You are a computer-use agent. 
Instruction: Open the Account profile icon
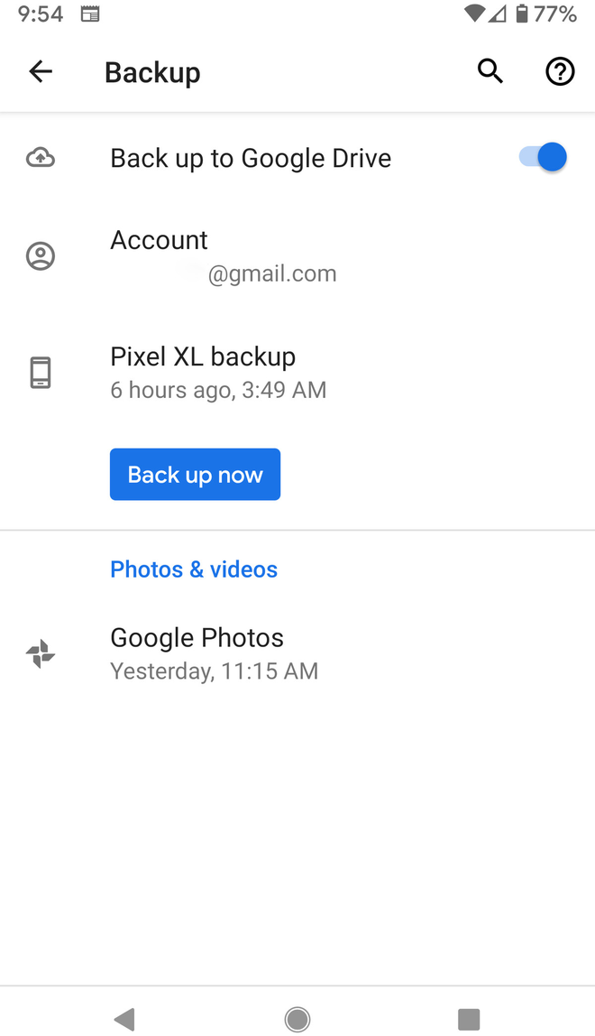click(40, 255)
